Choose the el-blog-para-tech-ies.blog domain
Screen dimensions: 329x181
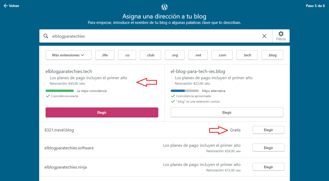pos(227,112)
